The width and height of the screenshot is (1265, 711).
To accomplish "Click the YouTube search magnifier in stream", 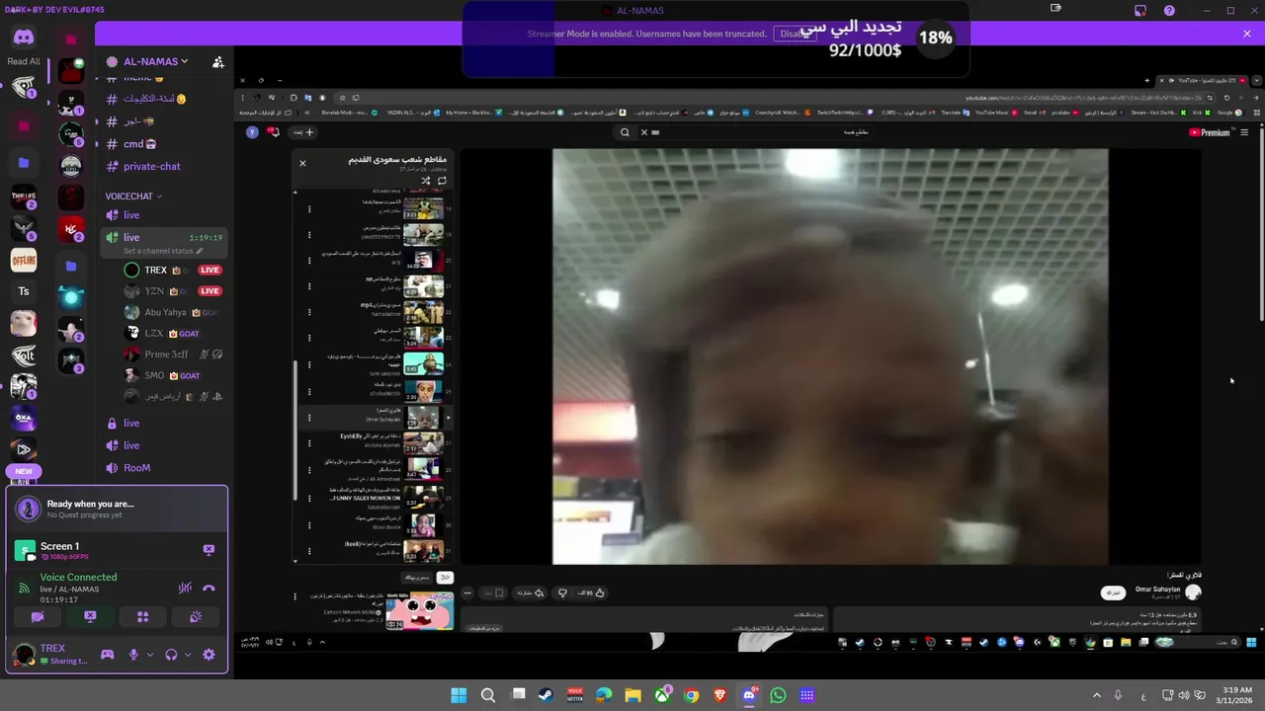I will (625, 132).
